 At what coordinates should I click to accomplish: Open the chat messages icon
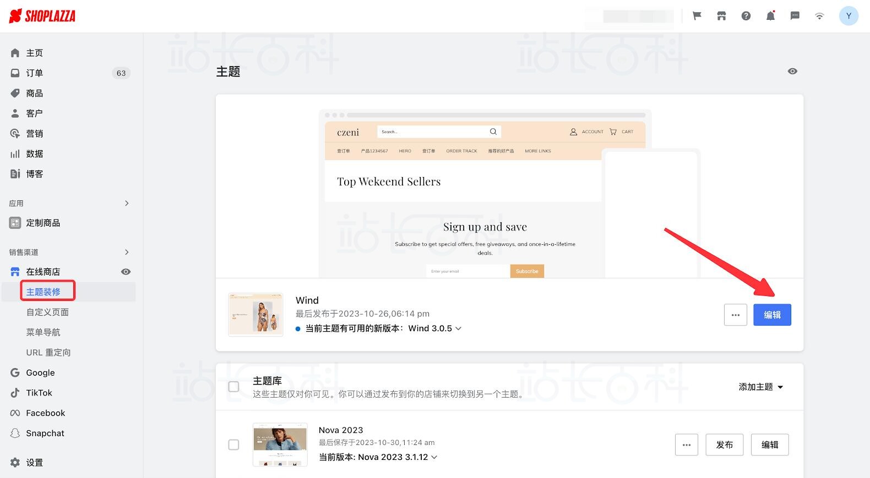coord(795,16)
